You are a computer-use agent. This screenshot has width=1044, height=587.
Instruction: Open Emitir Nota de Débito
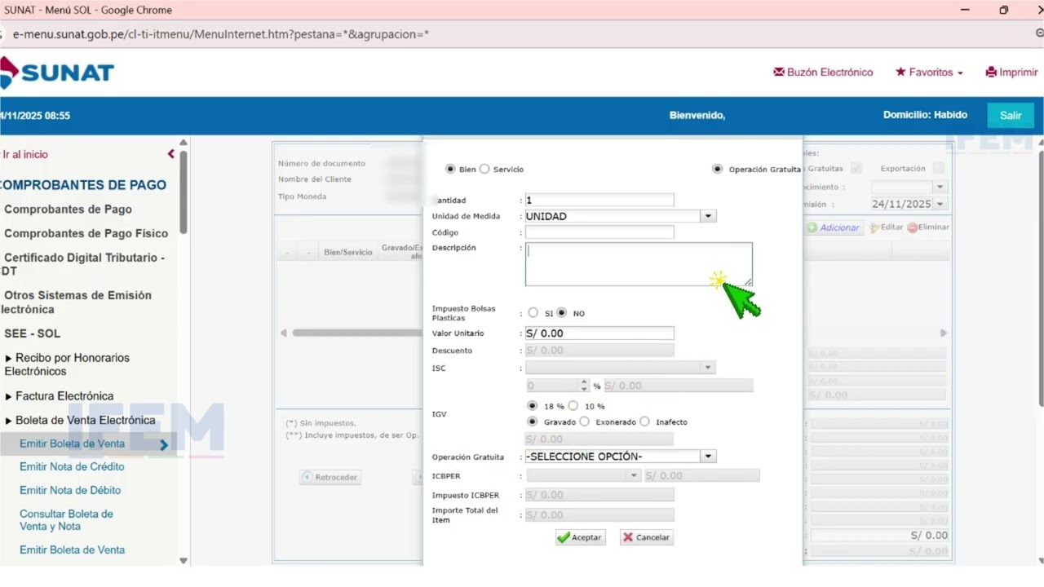tap(70, 491)
